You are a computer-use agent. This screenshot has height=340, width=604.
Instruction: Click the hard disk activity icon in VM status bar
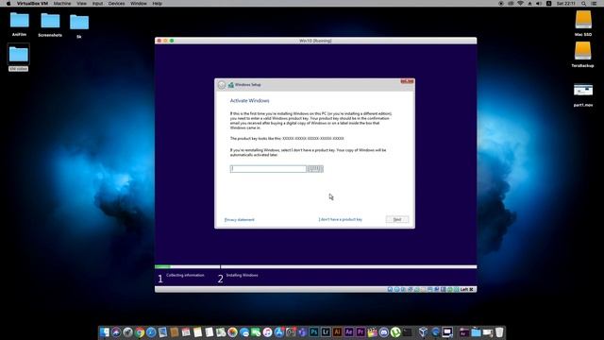(x=390, y=290)
